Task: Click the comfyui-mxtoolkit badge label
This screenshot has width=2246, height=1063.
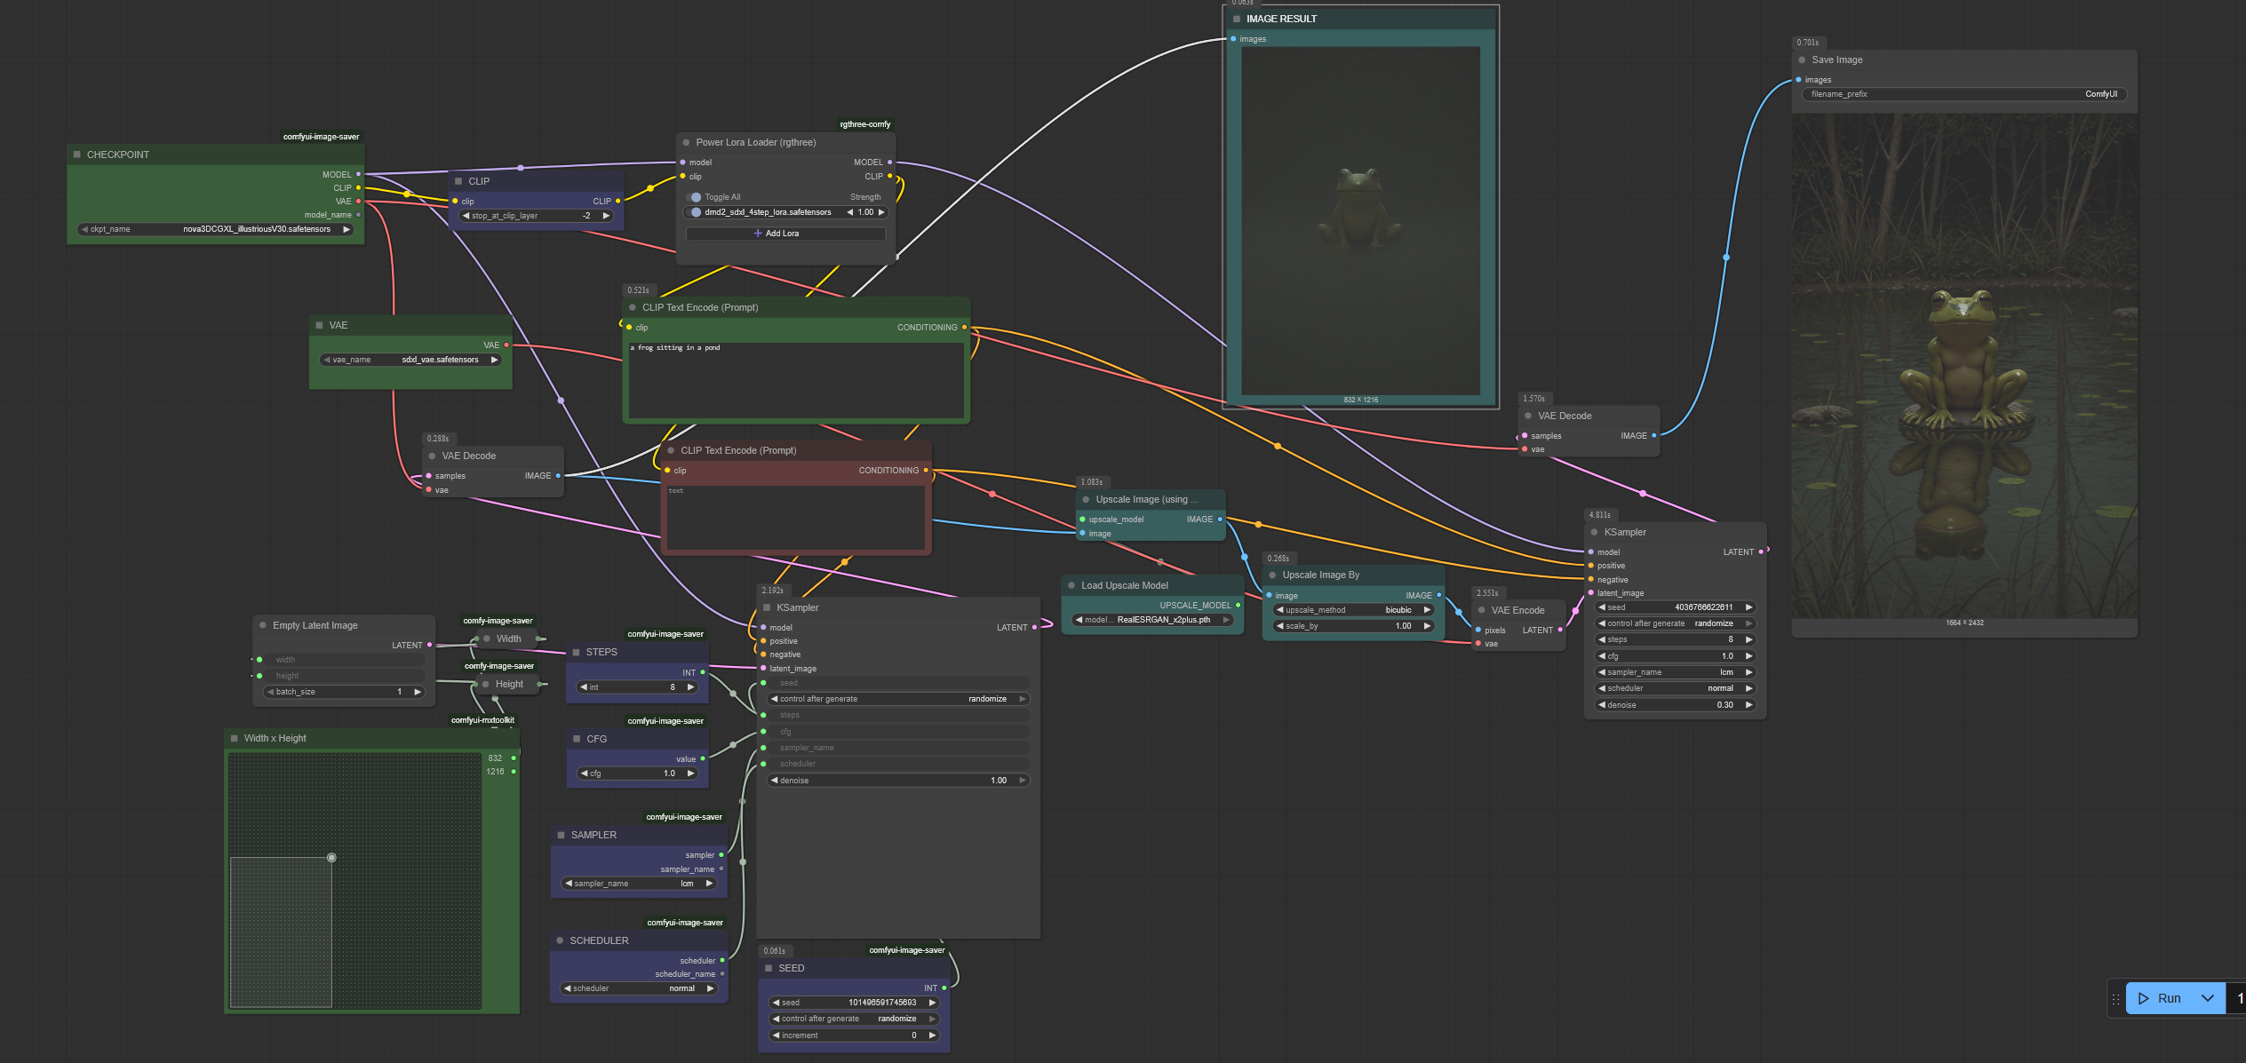Action: click(x=482, y=720)
